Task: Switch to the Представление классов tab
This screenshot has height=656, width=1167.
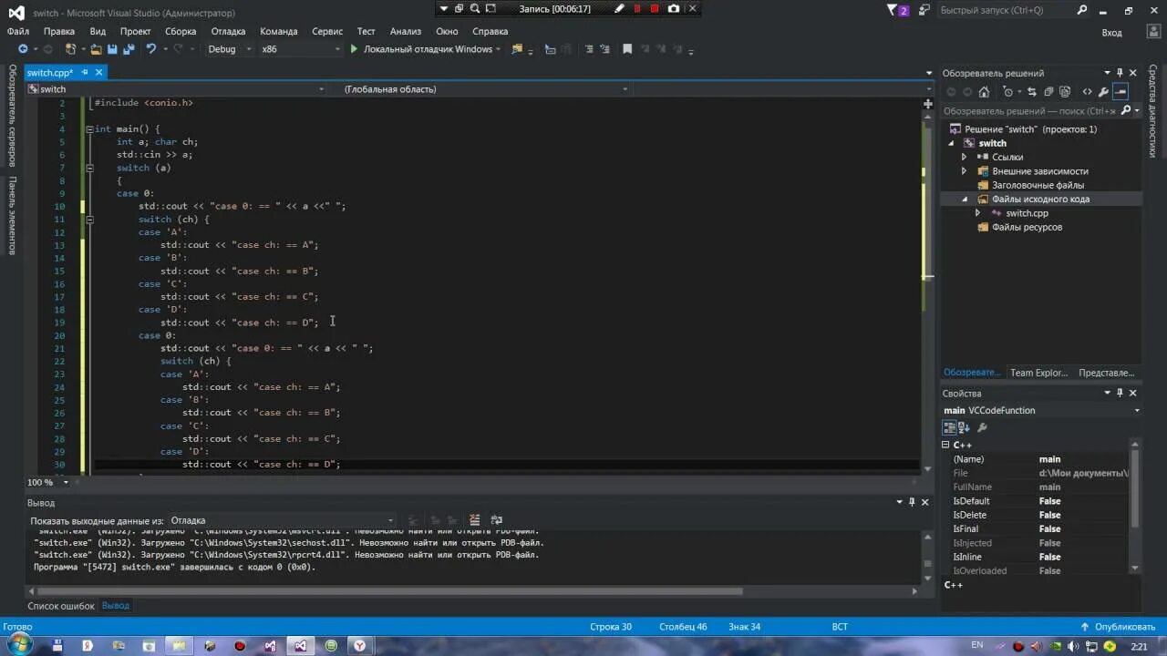Action: pos(1106,373)
